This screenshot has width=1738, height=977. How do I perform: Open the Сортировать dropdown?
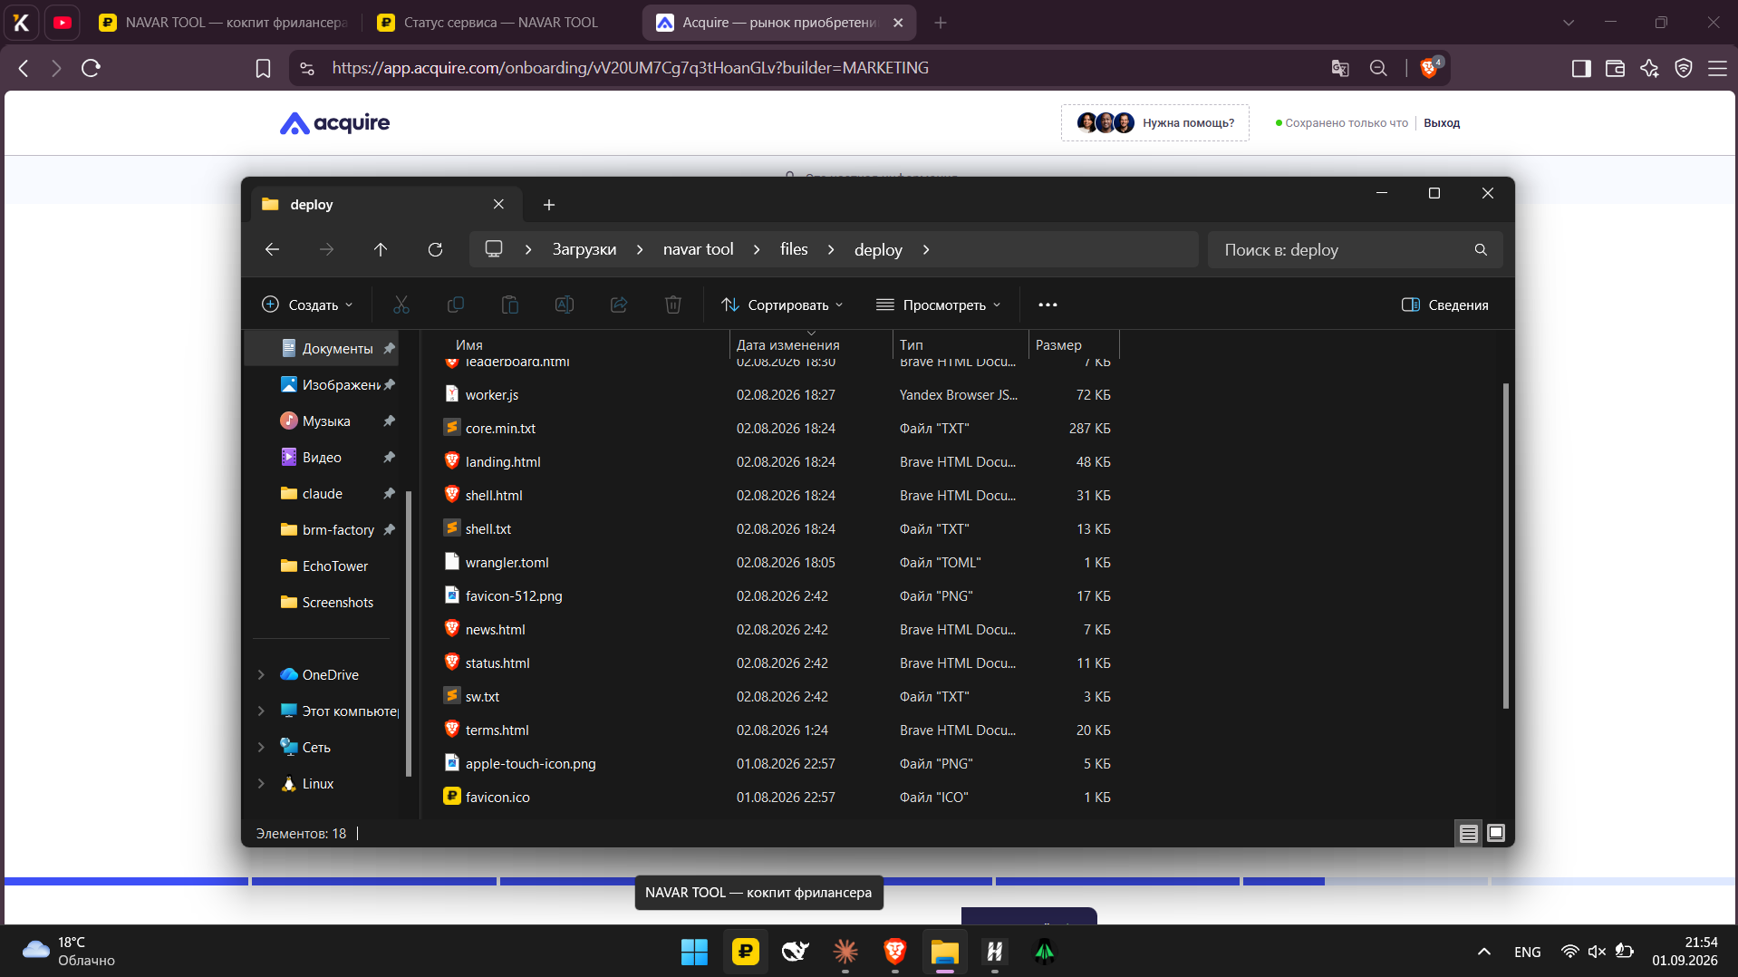[x=782, y=305]
